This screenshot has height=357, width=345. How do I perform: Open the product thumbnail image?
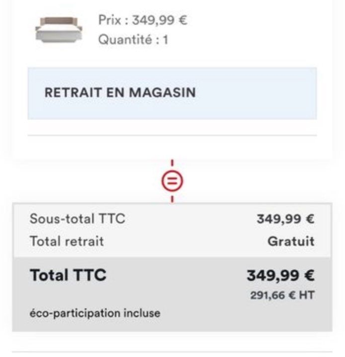coord(58,29)
